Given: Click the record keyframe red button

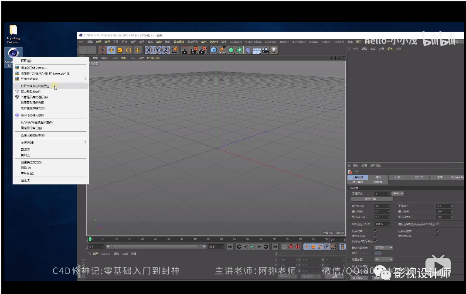Looking at the screenshot, I should 291,247.
